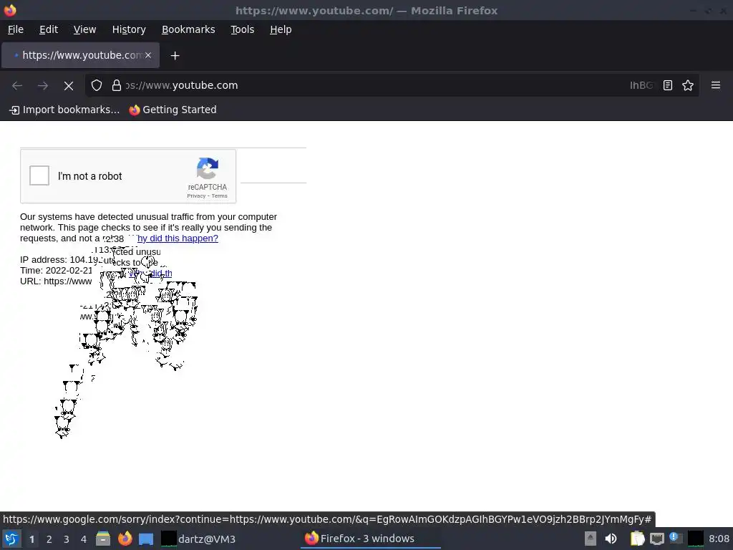Open a new tab with plus button
The width and height of the screenshot is (733, 550).
(x=175, y=56)
